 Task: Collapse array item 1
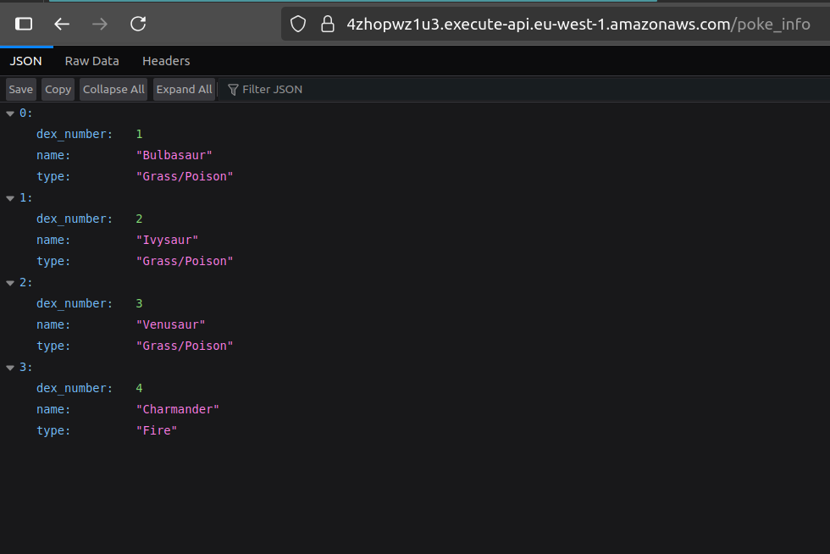click(x=10, y=198)
